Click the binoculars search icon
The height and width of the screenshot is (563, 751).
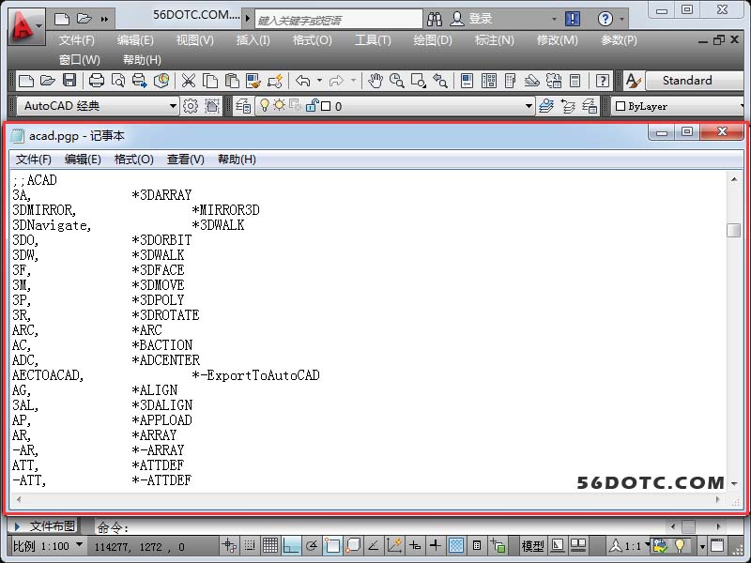coord(435,19)
